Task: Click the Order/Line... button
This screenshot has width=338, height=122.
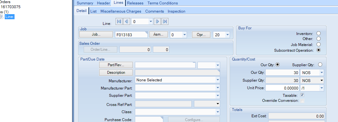Action: point(100,49)
